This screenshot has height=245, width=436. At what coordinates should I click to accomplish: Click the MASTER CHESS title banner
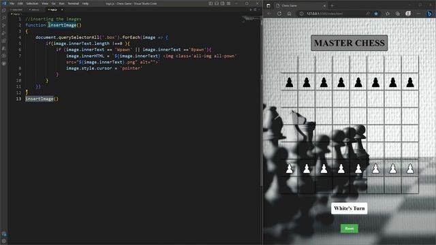coord(349,43)
